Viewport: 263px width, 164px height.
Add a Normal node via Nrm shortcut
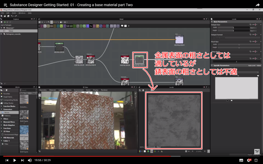point(88,26)
